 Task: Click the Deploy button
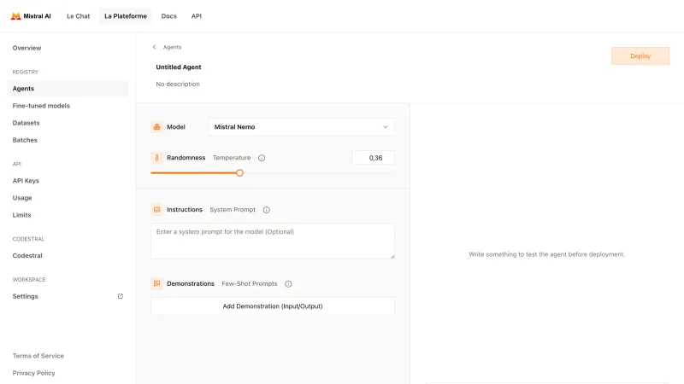[x=640, y=56]
